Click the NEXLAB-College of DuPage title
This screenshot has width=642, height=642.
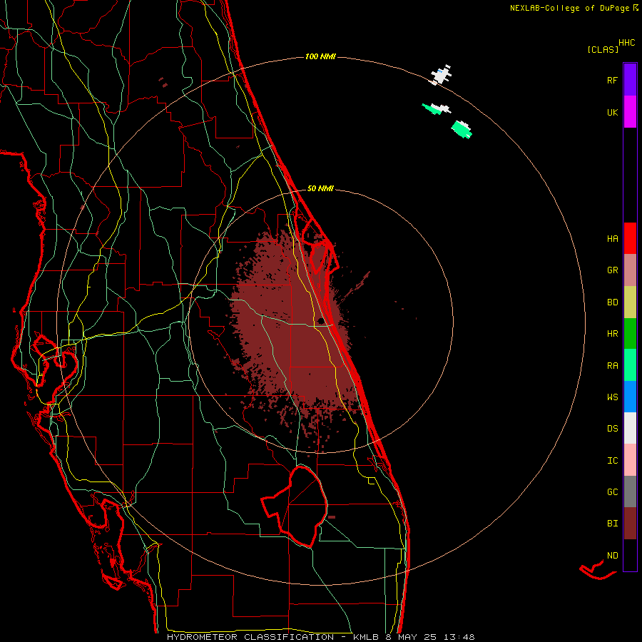click(x=574, y=8)
